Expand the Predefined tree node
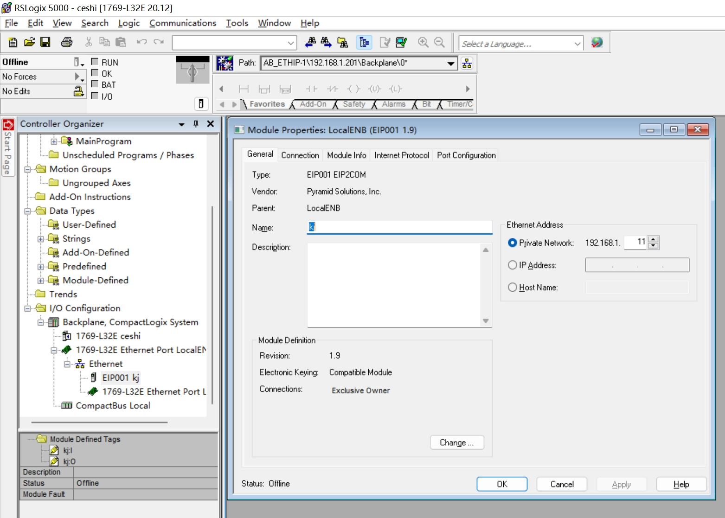725x518 pixels. 41,267
